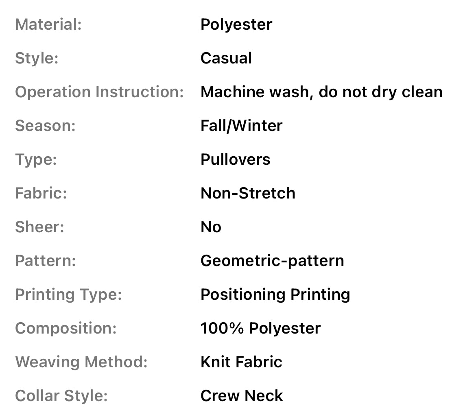Click the "Non-Stretch" fabric value
Viewport: 476px width, 408px height.
[x=248, y=193]
